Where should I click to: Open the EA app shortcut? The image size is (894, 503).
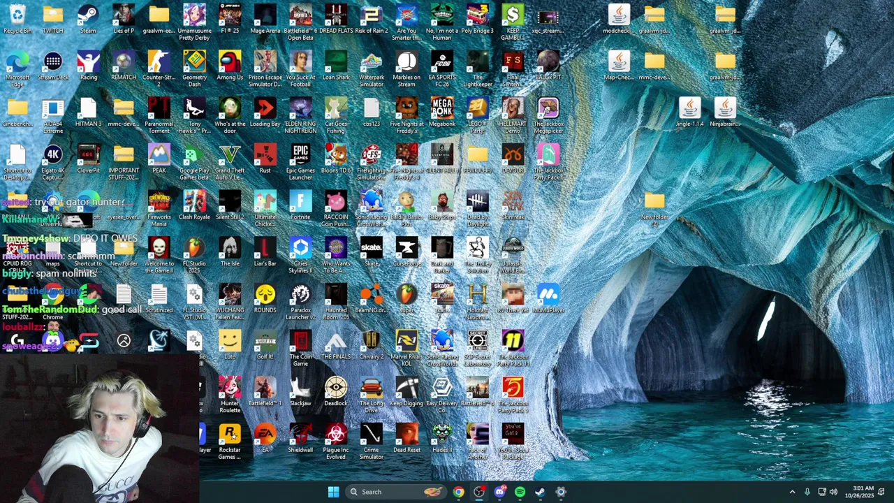[x=265, y=439]
